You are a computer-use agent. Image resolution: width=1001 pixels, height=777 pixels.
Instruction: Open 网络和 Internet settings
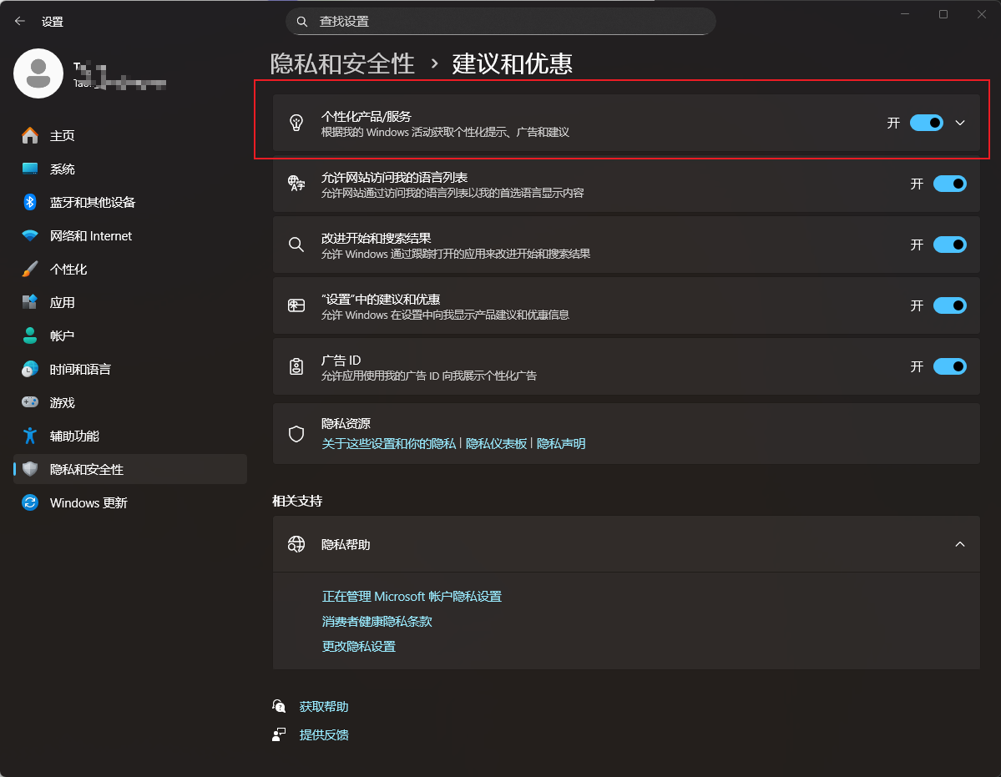[130, 235]
